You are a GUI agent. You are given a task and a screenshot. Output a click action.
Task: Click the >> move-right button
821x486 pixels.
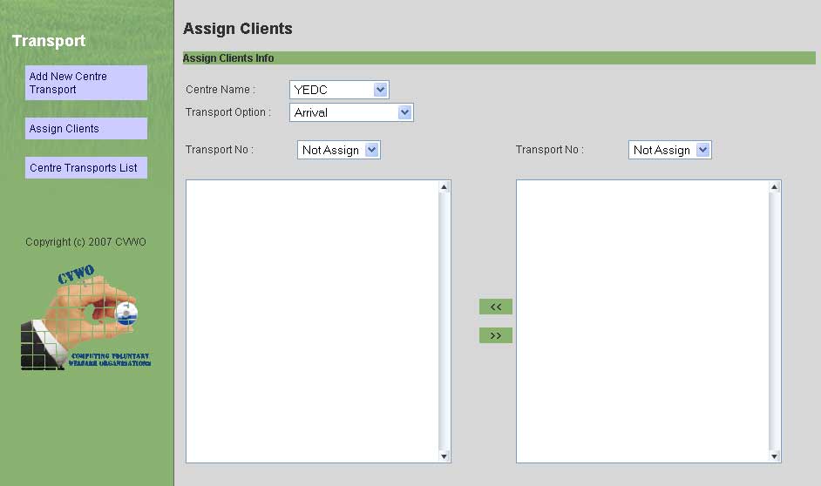495,335
